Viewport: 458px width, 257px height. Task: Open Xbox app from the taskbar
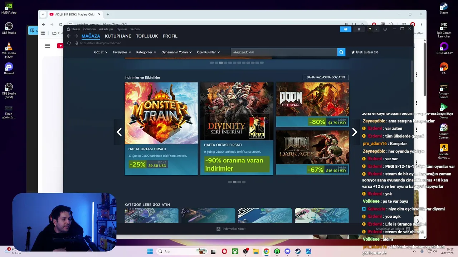coord(235,251)
